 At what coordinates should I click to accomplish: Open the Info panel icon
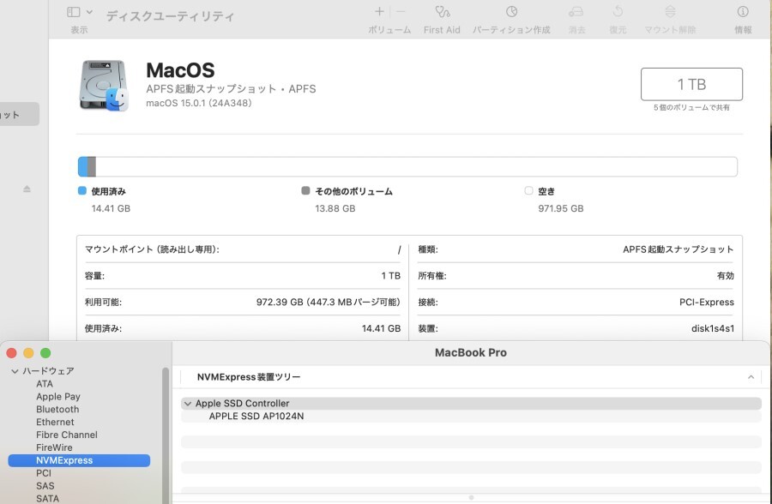point(743,12)
